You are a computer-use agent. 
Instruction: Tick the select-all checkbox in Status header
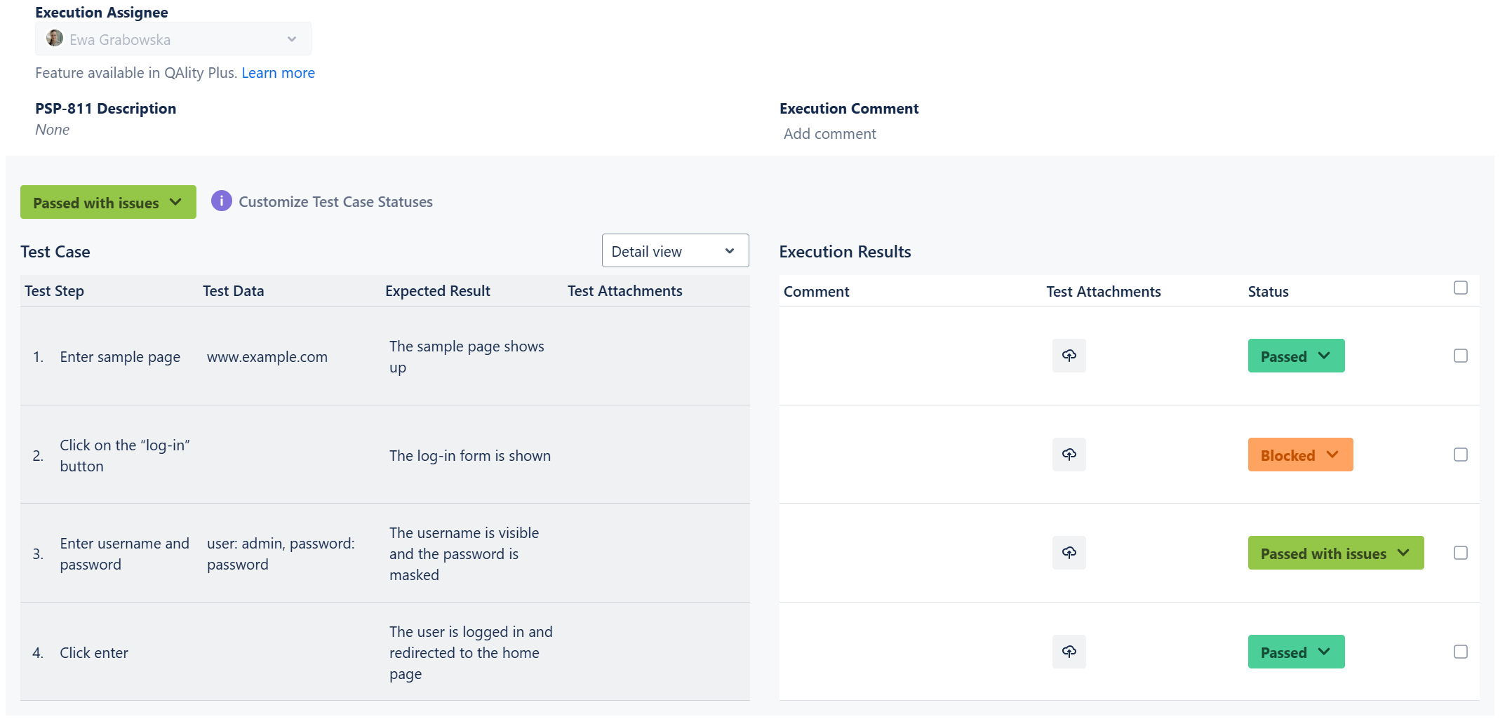pos(1461,288)
